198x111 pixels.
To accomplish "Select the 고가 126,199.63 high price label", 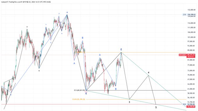I will pyautogui.click(x=189, y=14).
